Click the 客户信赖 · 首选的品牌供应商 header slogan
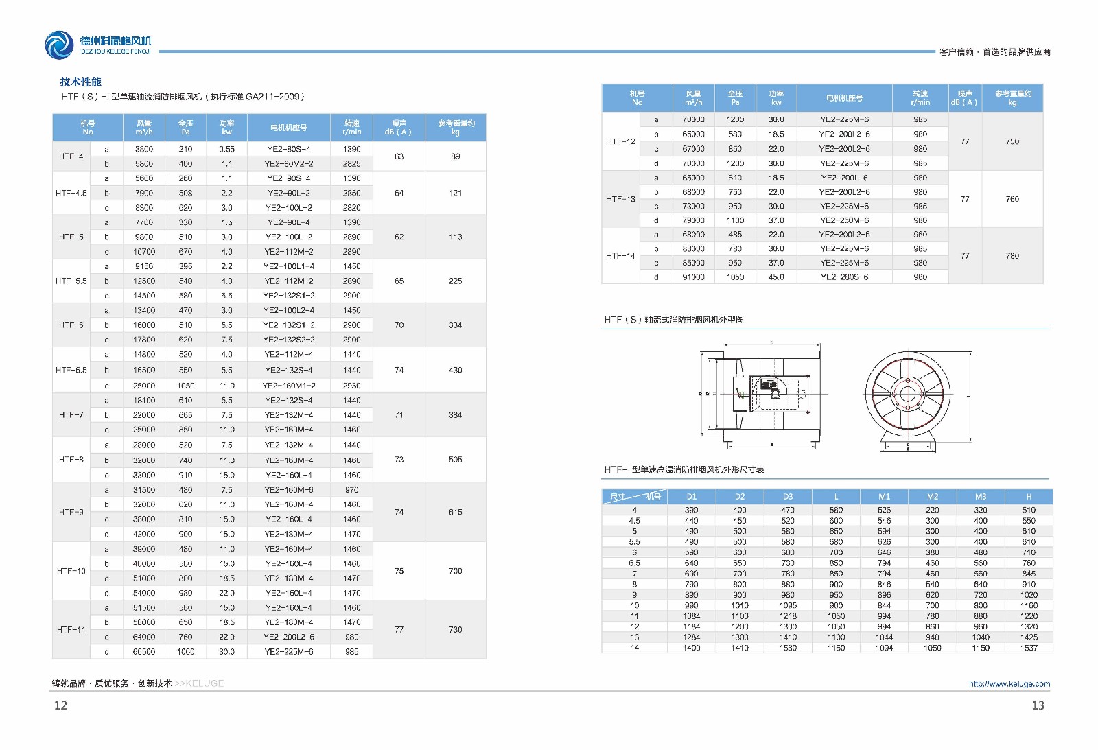 pyautogui.click(x=995, y=52)
